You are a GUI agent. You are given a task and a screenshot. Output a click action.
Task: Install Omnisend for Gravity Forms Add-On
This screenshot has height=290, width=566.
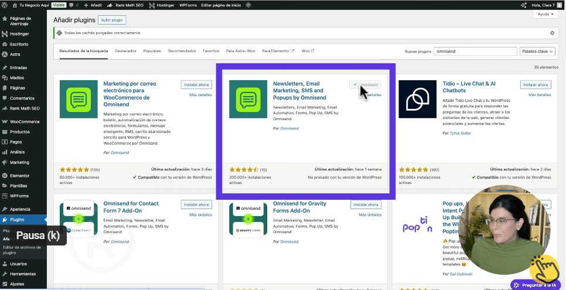366,204
